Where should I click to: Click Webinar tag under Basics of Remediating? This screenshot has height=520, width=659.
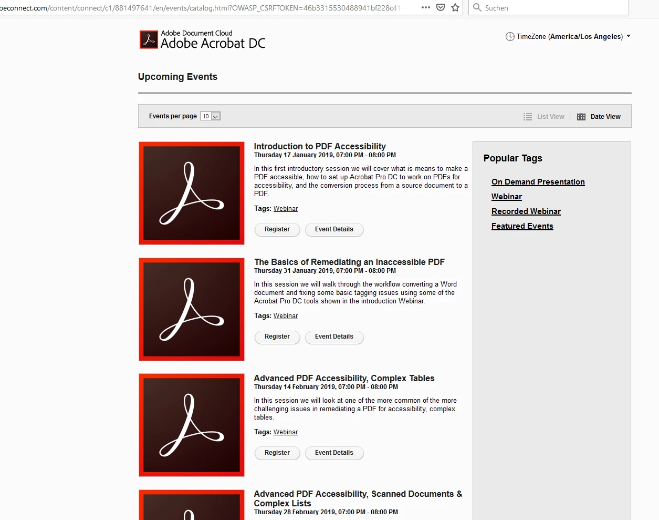pos(286,316)
